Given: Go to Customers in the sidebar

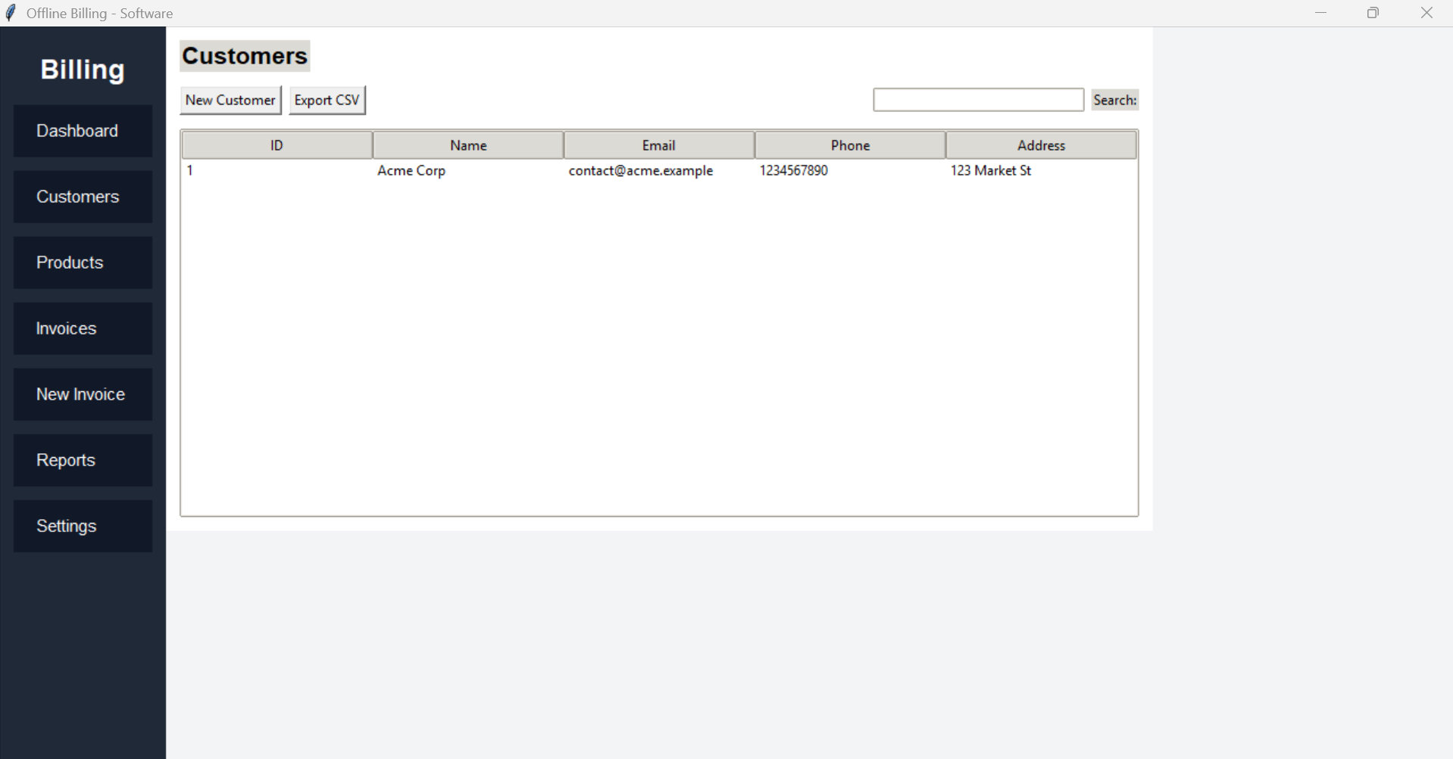Looking at the screenshot, I should 83,197.
